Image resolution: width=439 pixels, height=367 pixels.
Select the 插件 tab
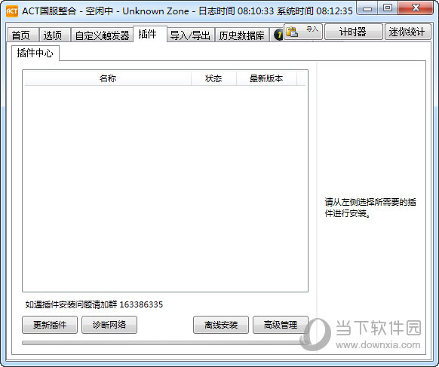150,34
